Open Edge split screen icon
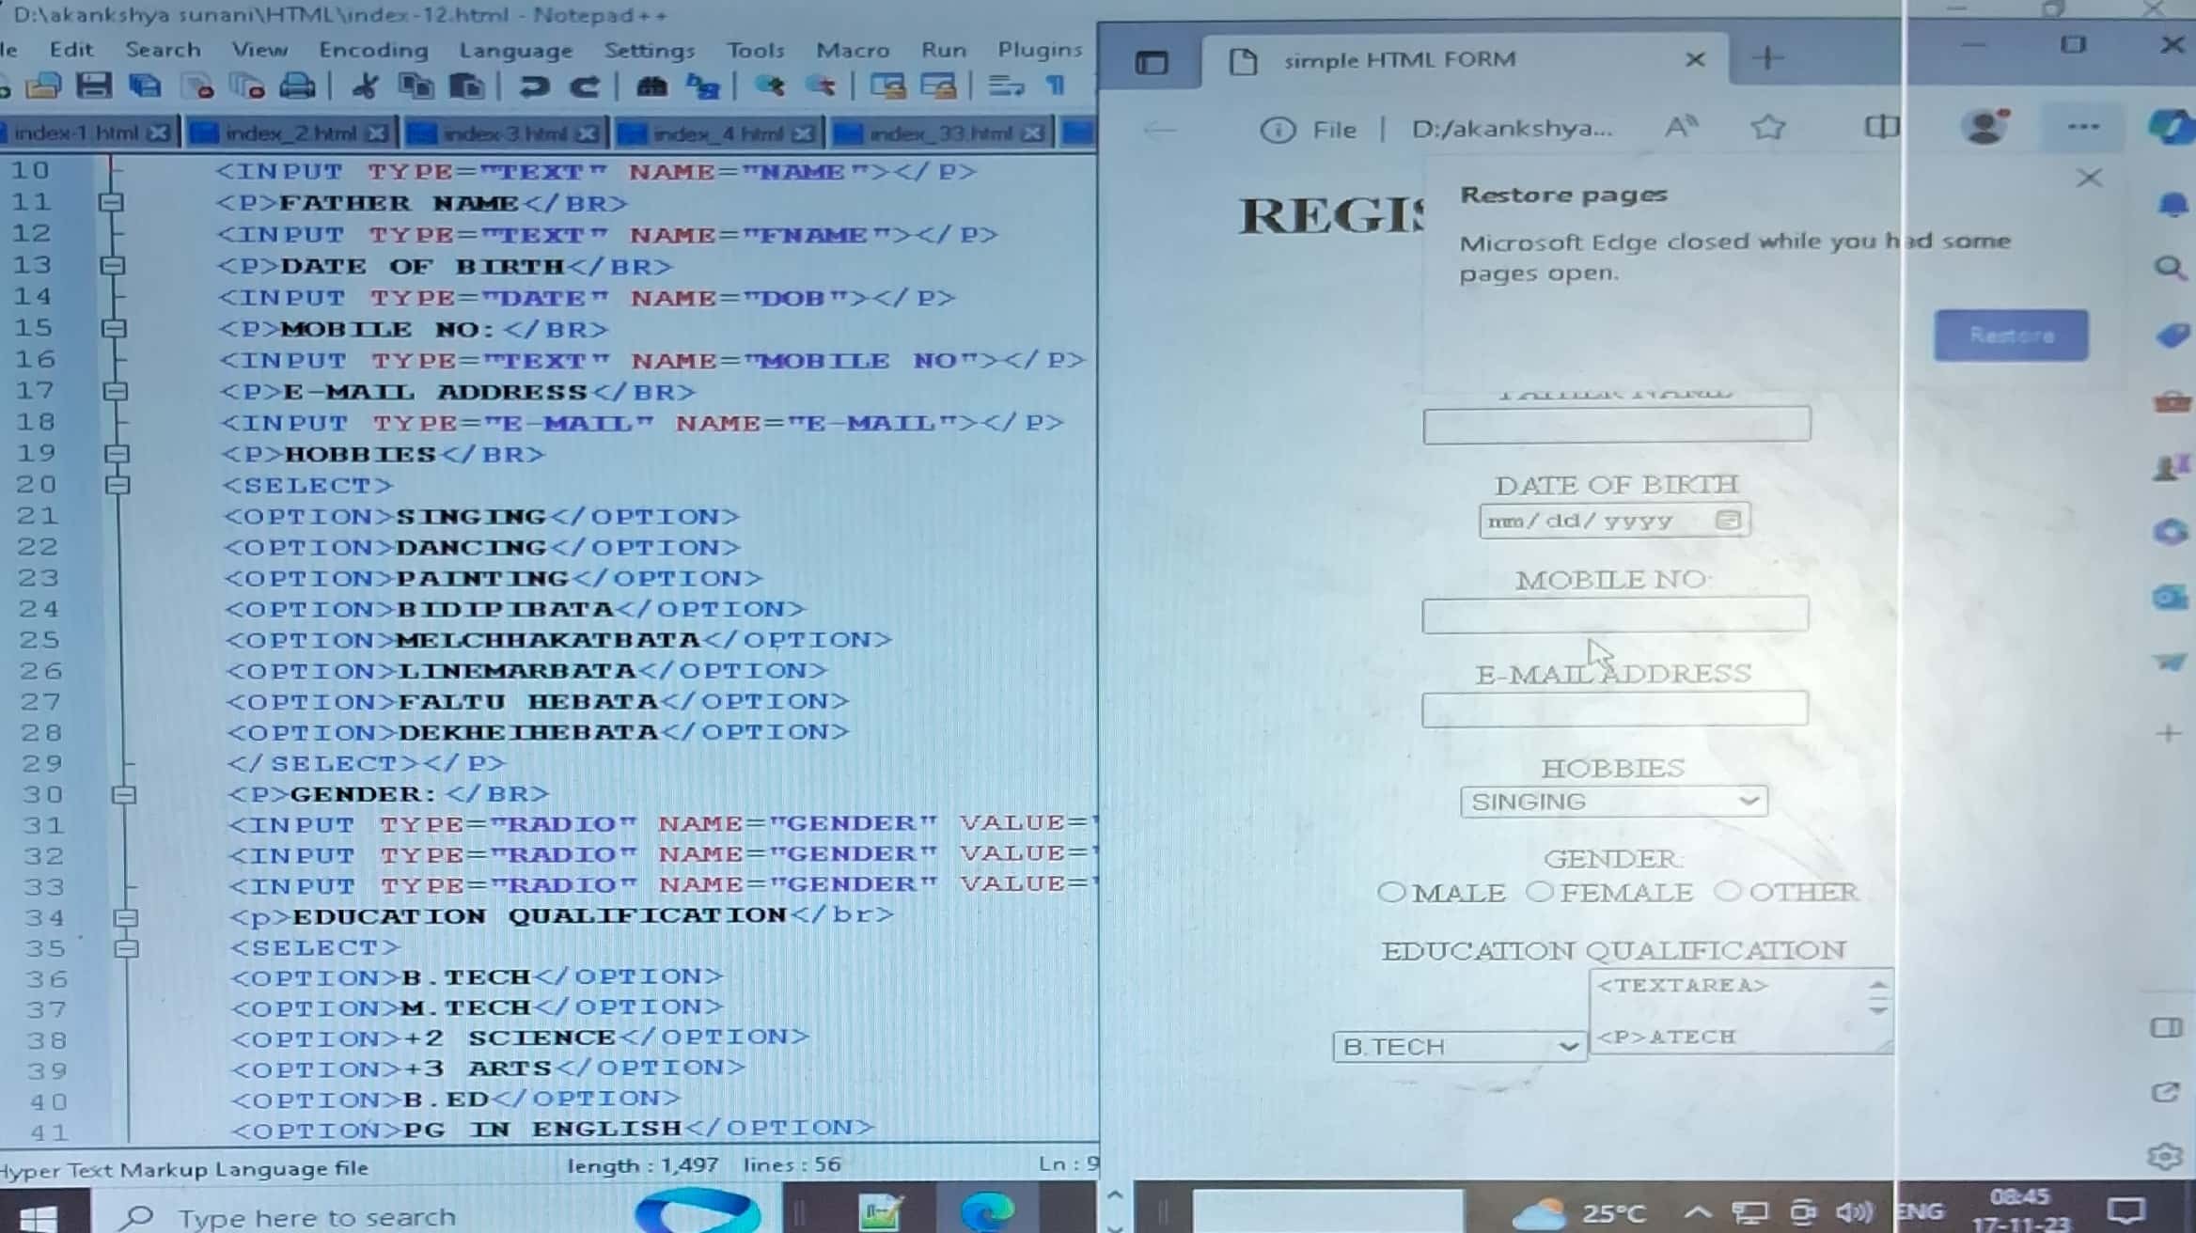The image size is (2196, 1233). pos(1881,128)
